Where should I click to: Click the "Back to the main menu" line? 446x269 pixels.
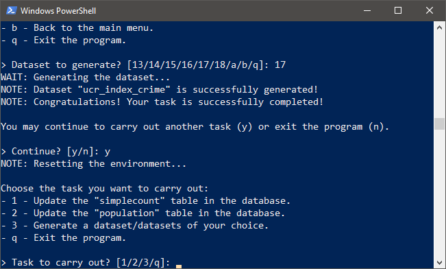pyautogui.click(x=77, y=28)
